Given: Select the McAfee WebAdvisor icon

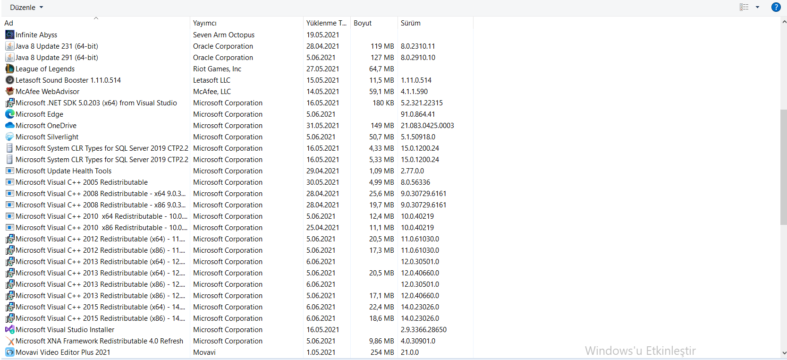Looking at the screenshot, I should click(9, 91).
